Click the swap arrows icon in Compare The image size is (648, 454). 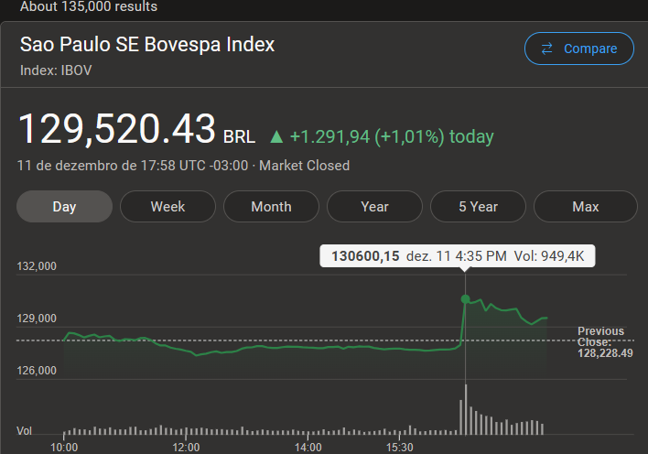[546, 49]
